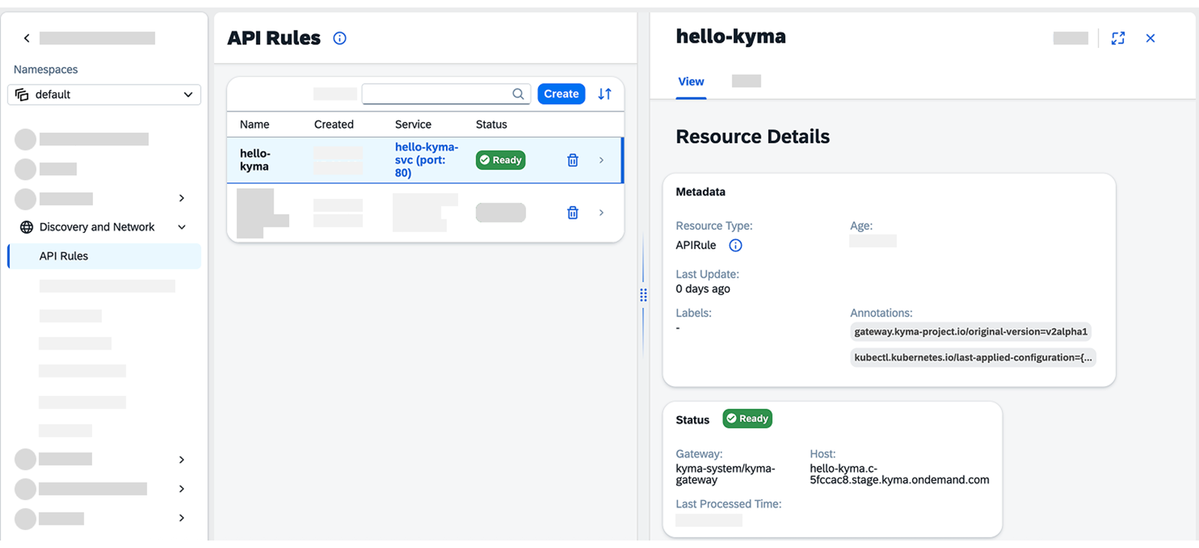1199x548 pixels.
Task: Select API Rules in the sidebar
Action: 104,256
